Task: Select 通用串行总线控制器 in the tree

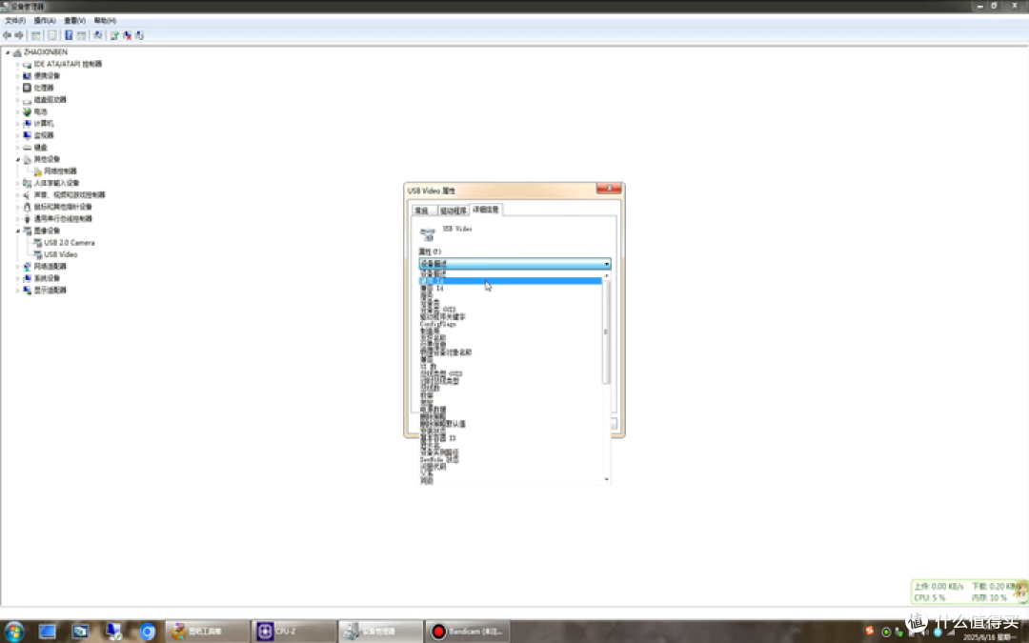Action: click(63, 218)
